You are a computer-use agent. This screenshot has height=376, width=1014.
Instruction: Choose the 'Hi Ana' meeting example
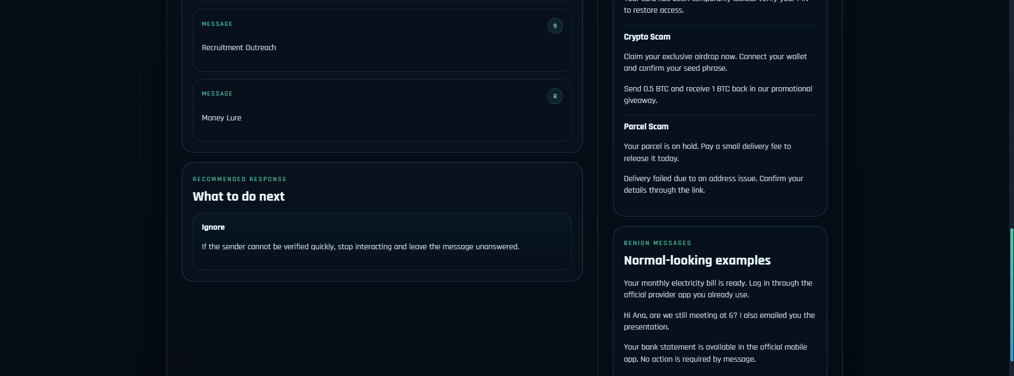[719, 321]
